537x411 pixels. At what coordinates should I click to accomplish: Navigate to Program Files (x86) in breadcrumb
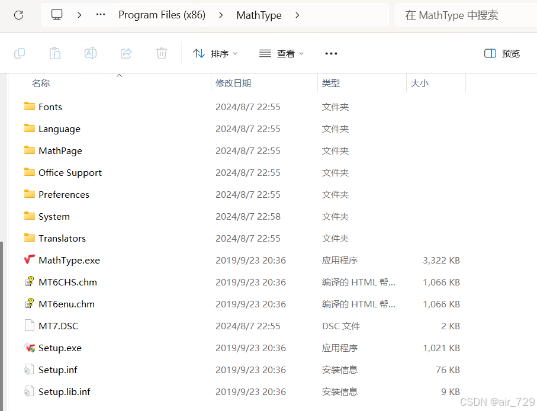point(162,15)
